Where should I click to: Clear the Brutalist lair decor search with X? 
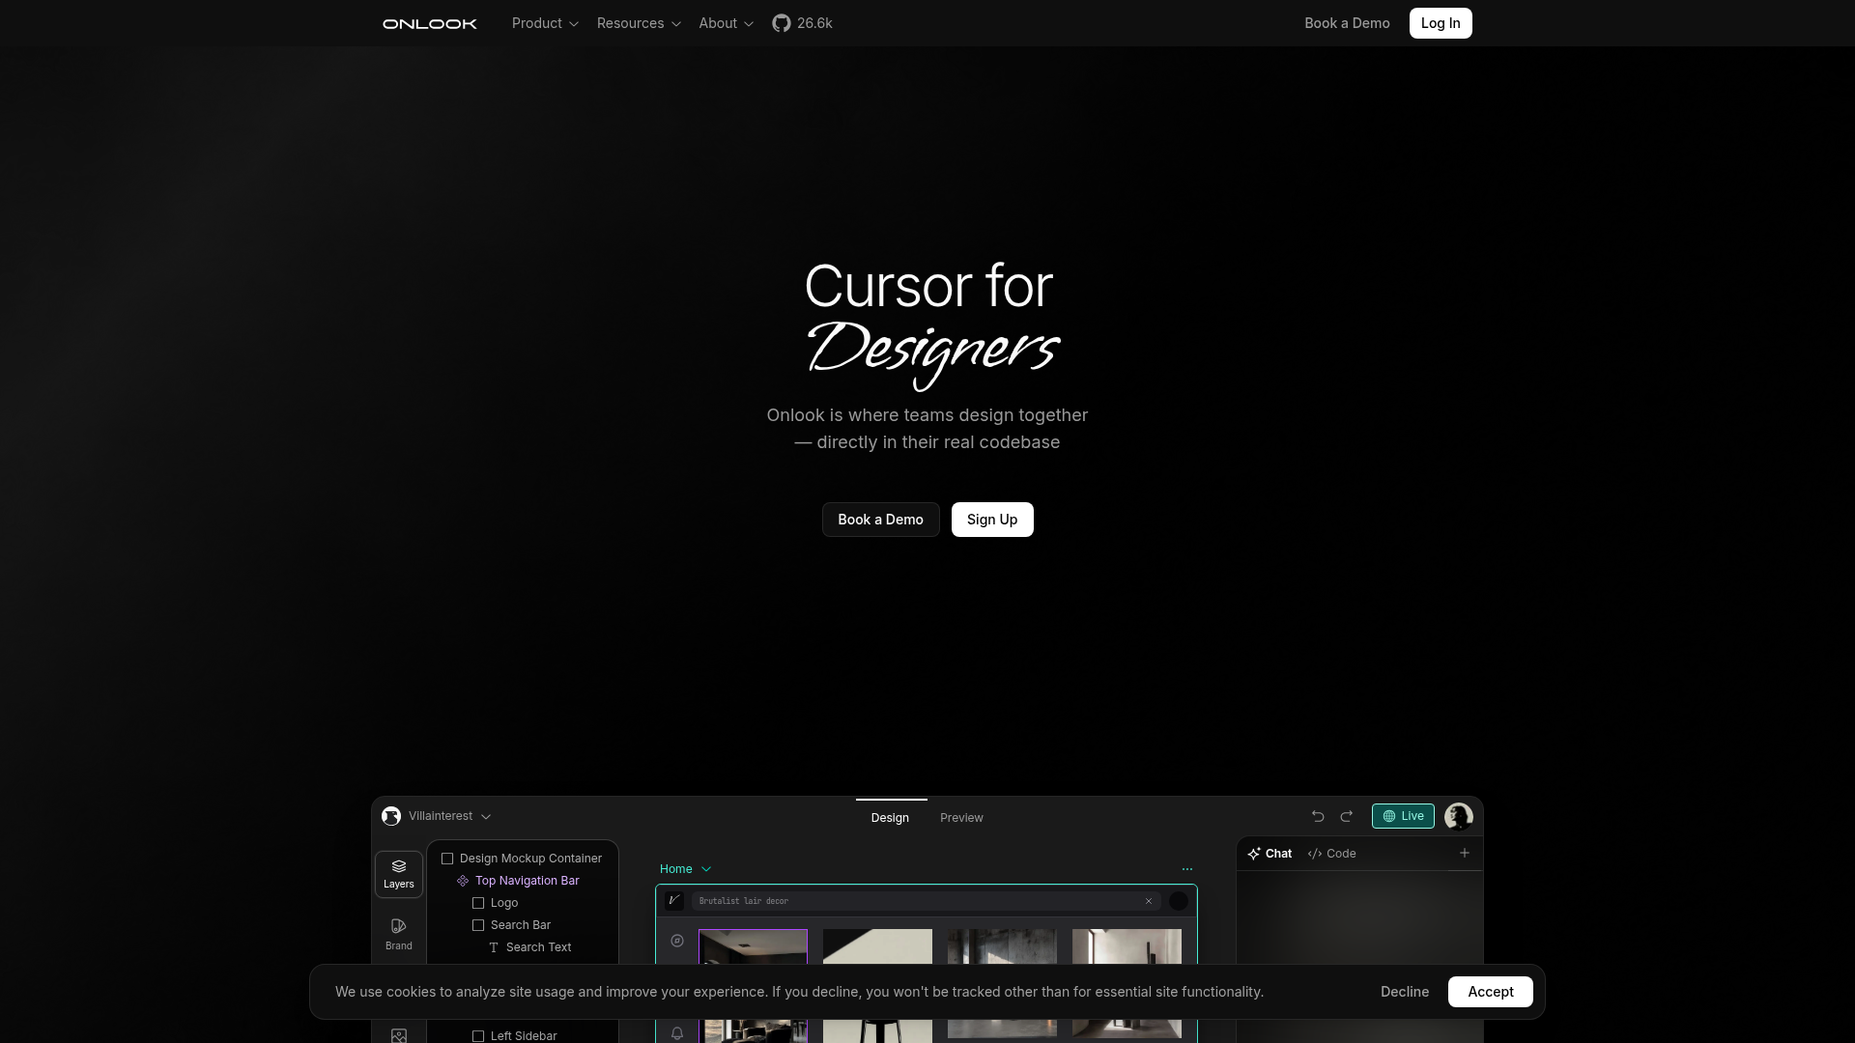pos(1149,901)
